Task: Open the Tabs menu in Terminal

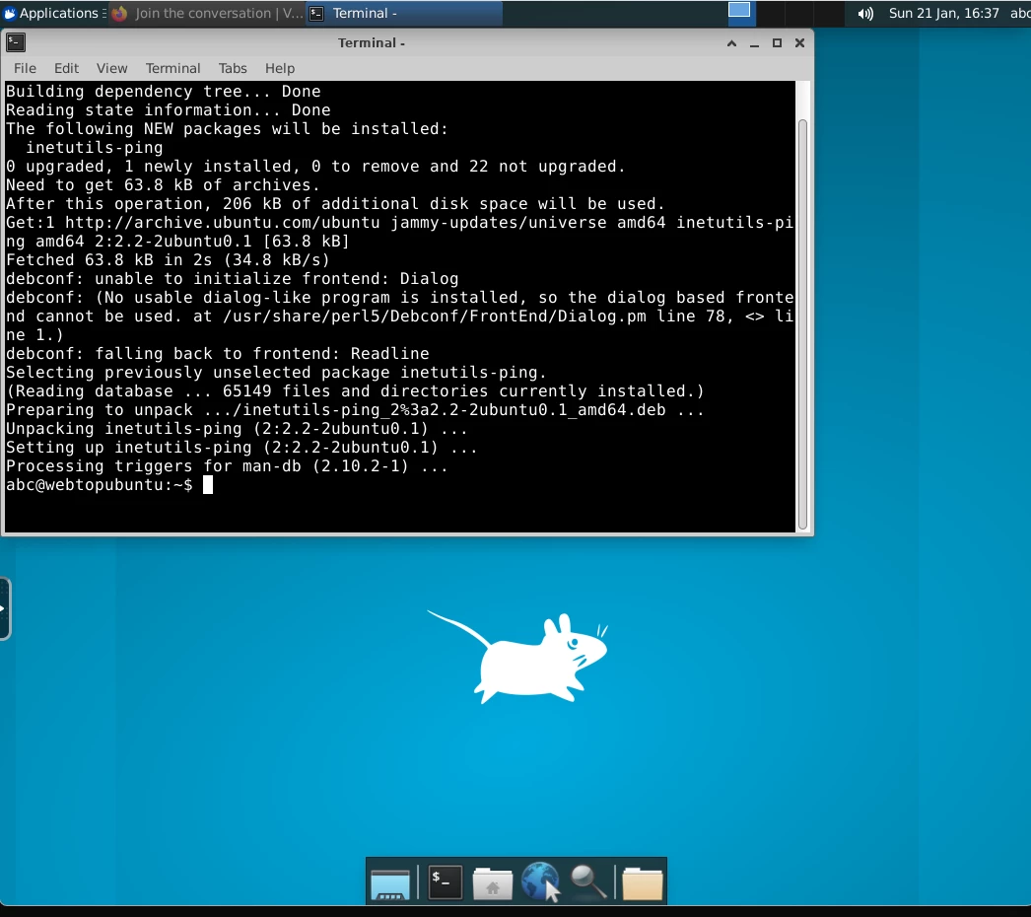Action: click(233, 68)
